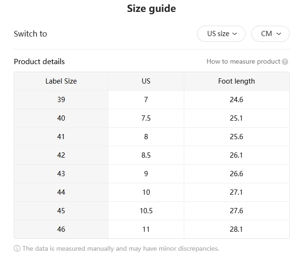Select label size 42 cell
The image size is (303, 274).
pyautogui.click(x=61, y=155)
